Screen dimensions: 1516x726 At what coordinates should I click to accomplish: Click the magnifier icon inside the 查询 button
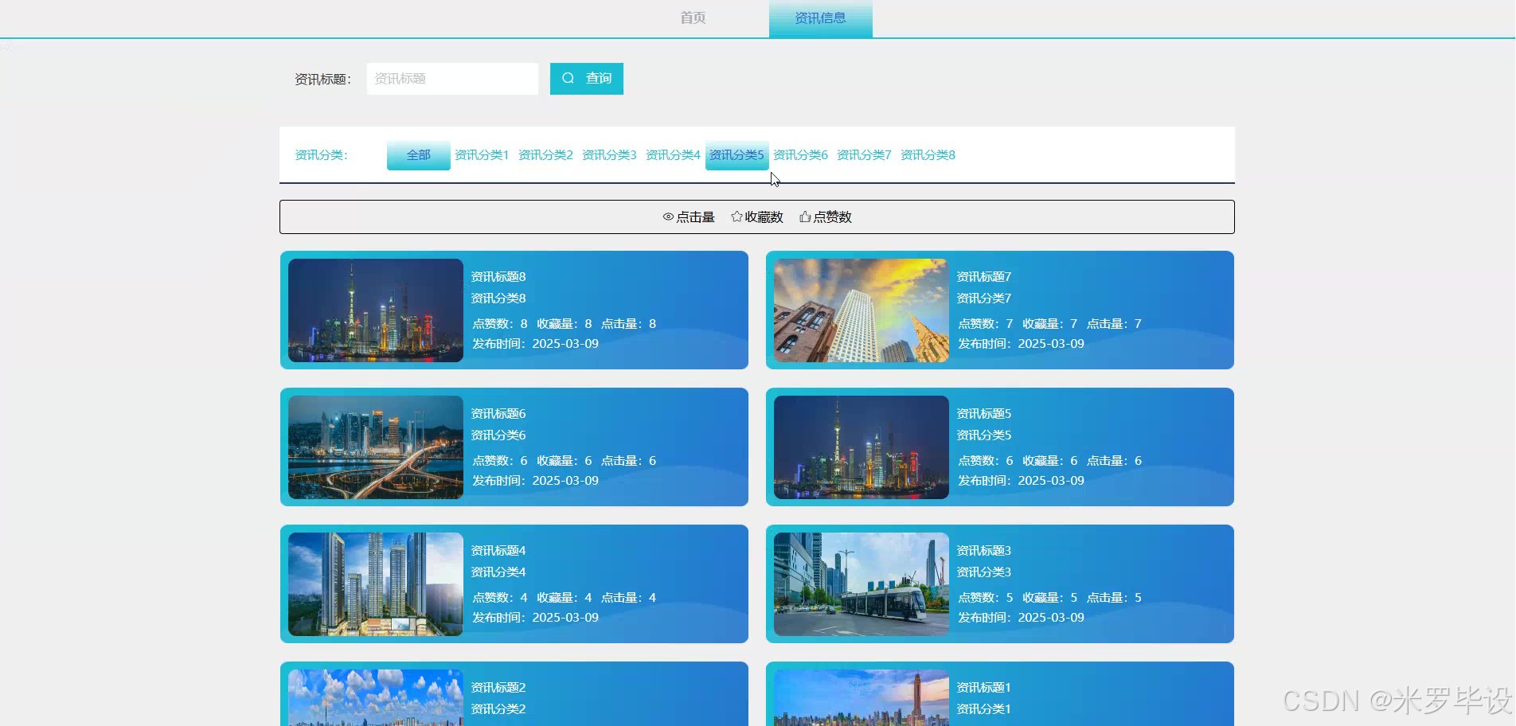click(568, 78)
